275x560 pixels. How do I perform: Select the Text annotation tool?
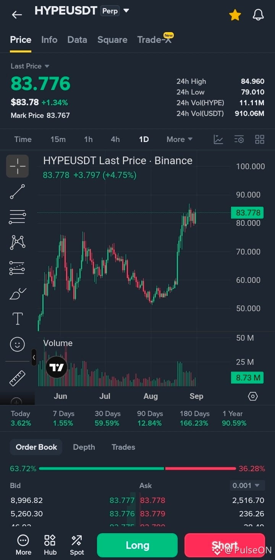click(x=18, y=319)
